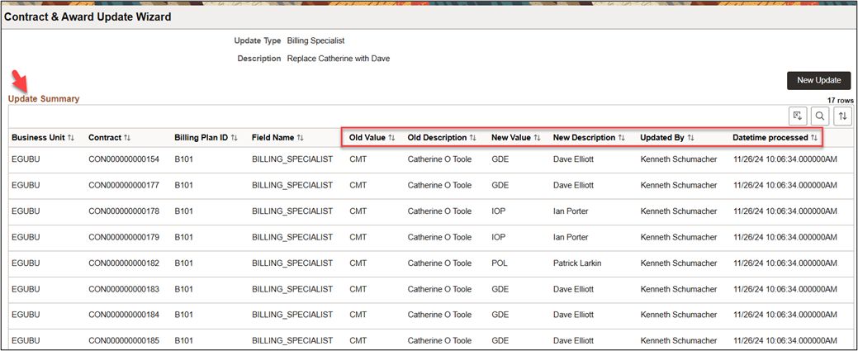
Task: Sort by Old Description column arrows
Action: tap(473, 138)
